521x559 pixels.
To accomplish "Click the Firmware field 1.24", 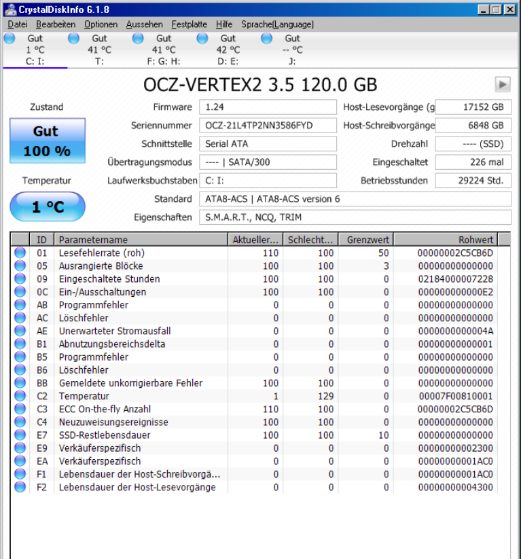I will point(268,107).
